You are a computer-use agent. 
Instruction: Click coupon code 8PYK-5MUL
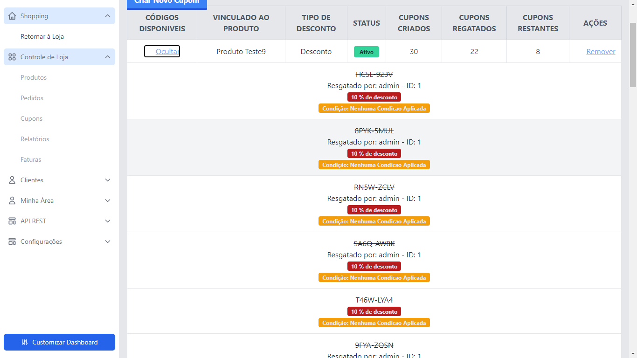(x=374, y=131)
